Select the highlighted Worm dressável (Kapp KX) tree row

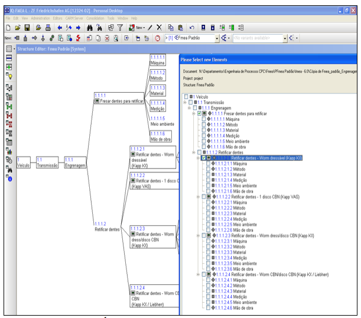[252, 158]
